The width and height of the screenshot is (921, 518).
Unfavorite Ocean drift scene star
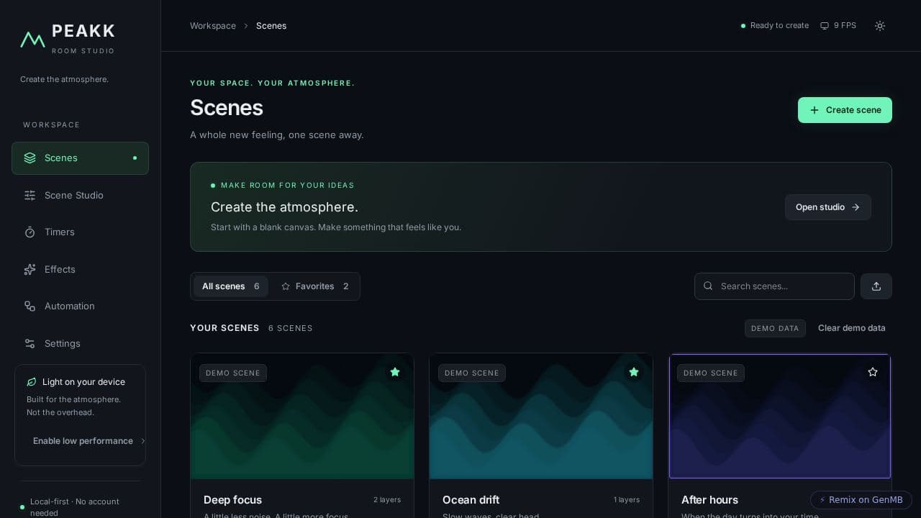[x=634, y=372]
